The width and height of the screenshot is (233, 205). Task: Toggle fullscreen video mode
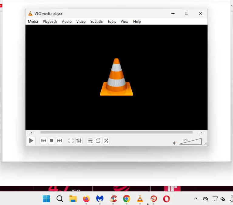click(x=71, y=141)
